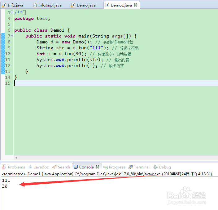Image resolution: width=218 pixels, height=210 pixels.
Task: Click the Console monitor icon
Action: [x=76, y=167]
